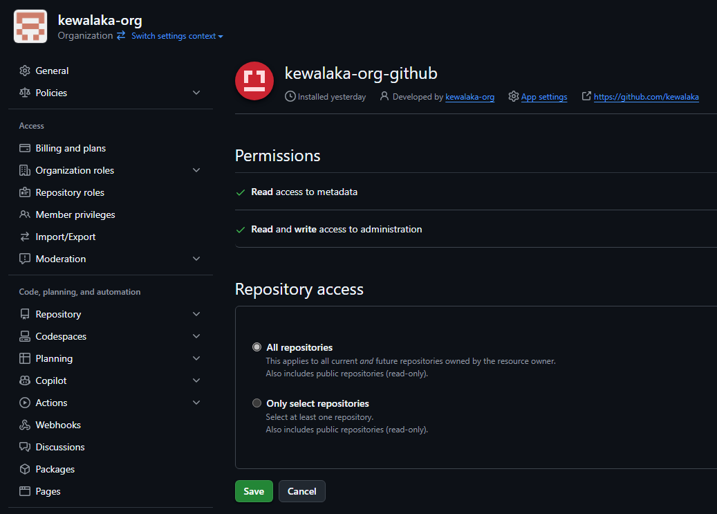Click the green Save button
This screenshot has height=514, width=717.
254,491
